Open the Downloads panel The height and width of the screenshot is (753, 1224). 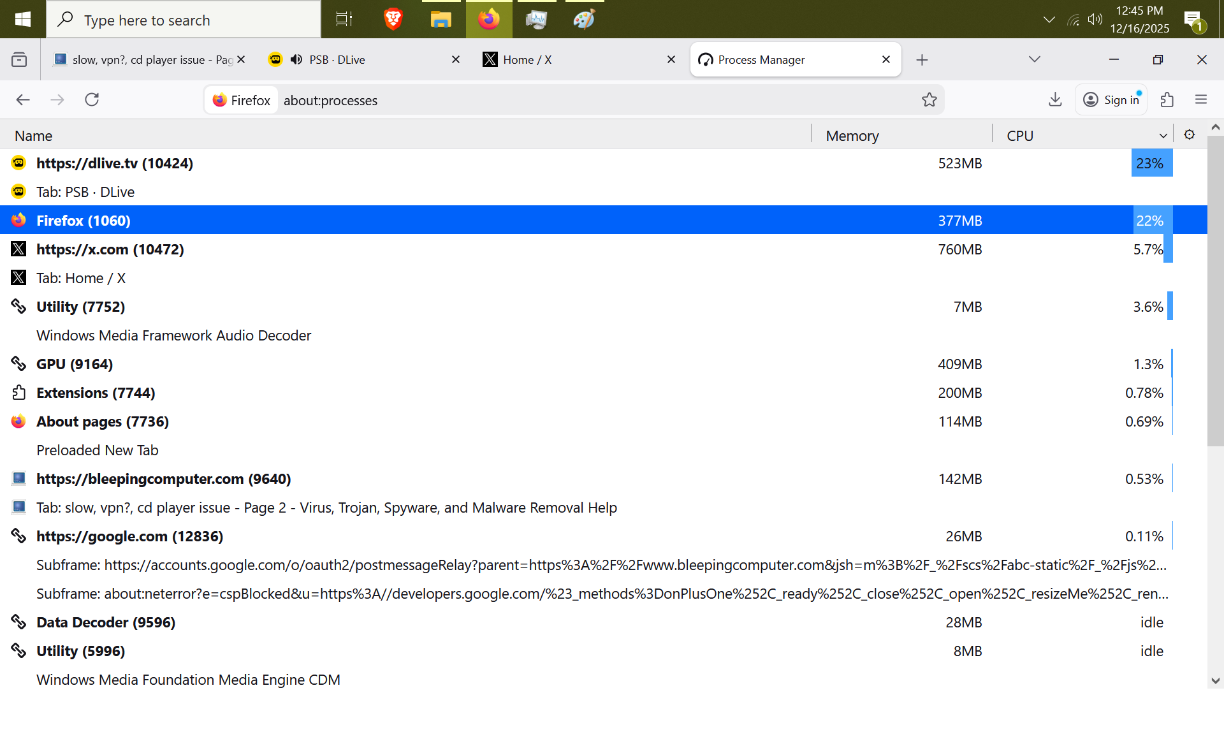[x=1055, y=99]
